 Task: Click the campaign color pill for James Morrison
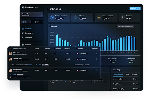pos(77,70)
